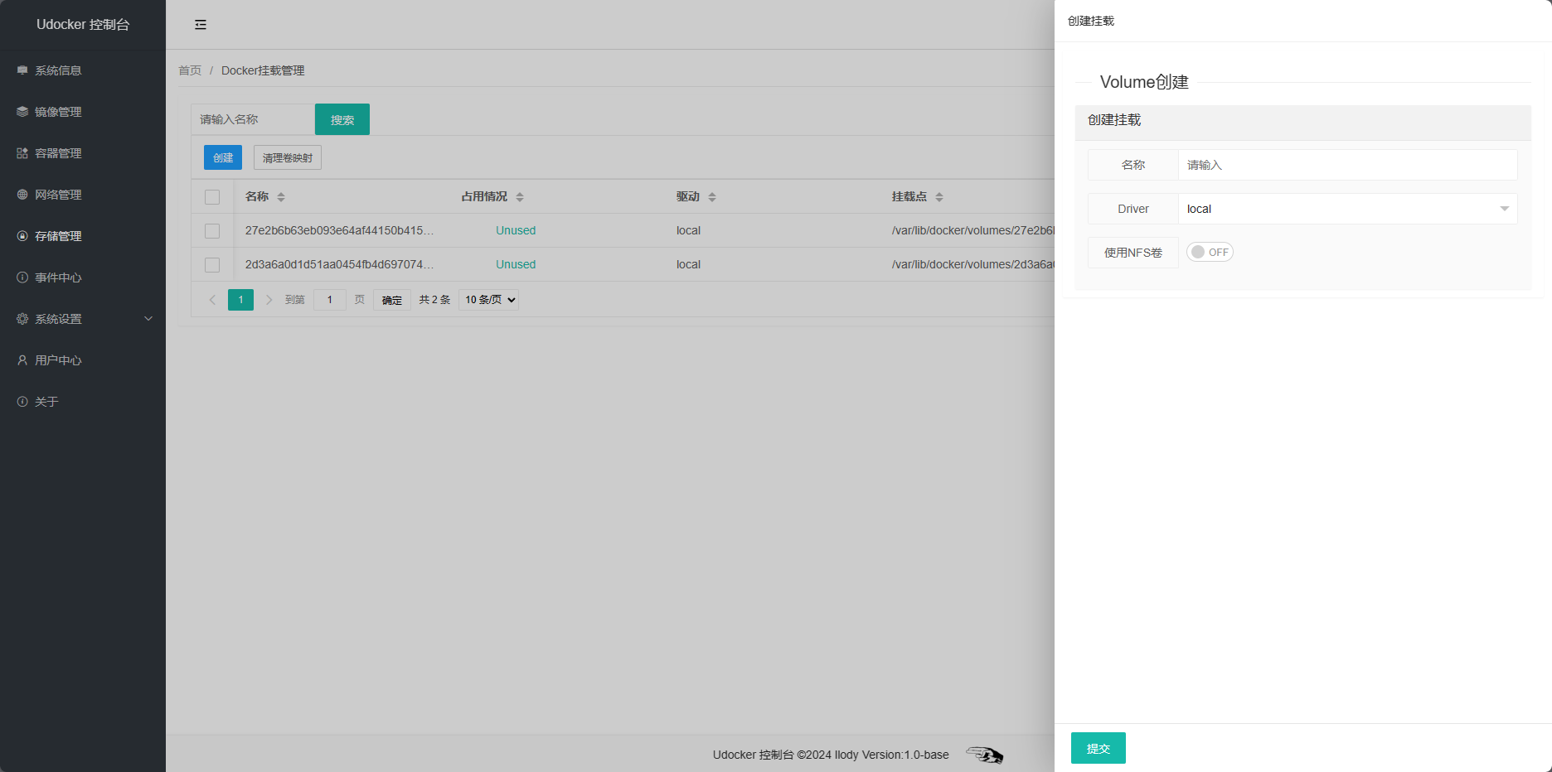This screenshot has height=772, width=1552.
Task: Click the 事件中心 info icon
Action: pyautogui.click(x=22, y=277)
